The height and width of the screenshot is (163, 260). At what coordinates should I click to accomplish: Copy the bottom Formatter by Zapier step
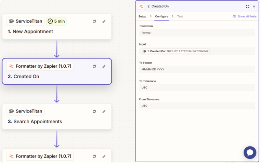coord(94,157)
